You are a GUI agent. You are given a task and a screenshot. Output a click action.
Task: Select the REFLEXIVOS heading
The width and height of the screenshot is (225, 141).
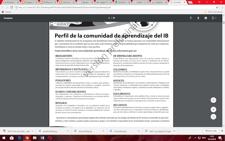120,105
